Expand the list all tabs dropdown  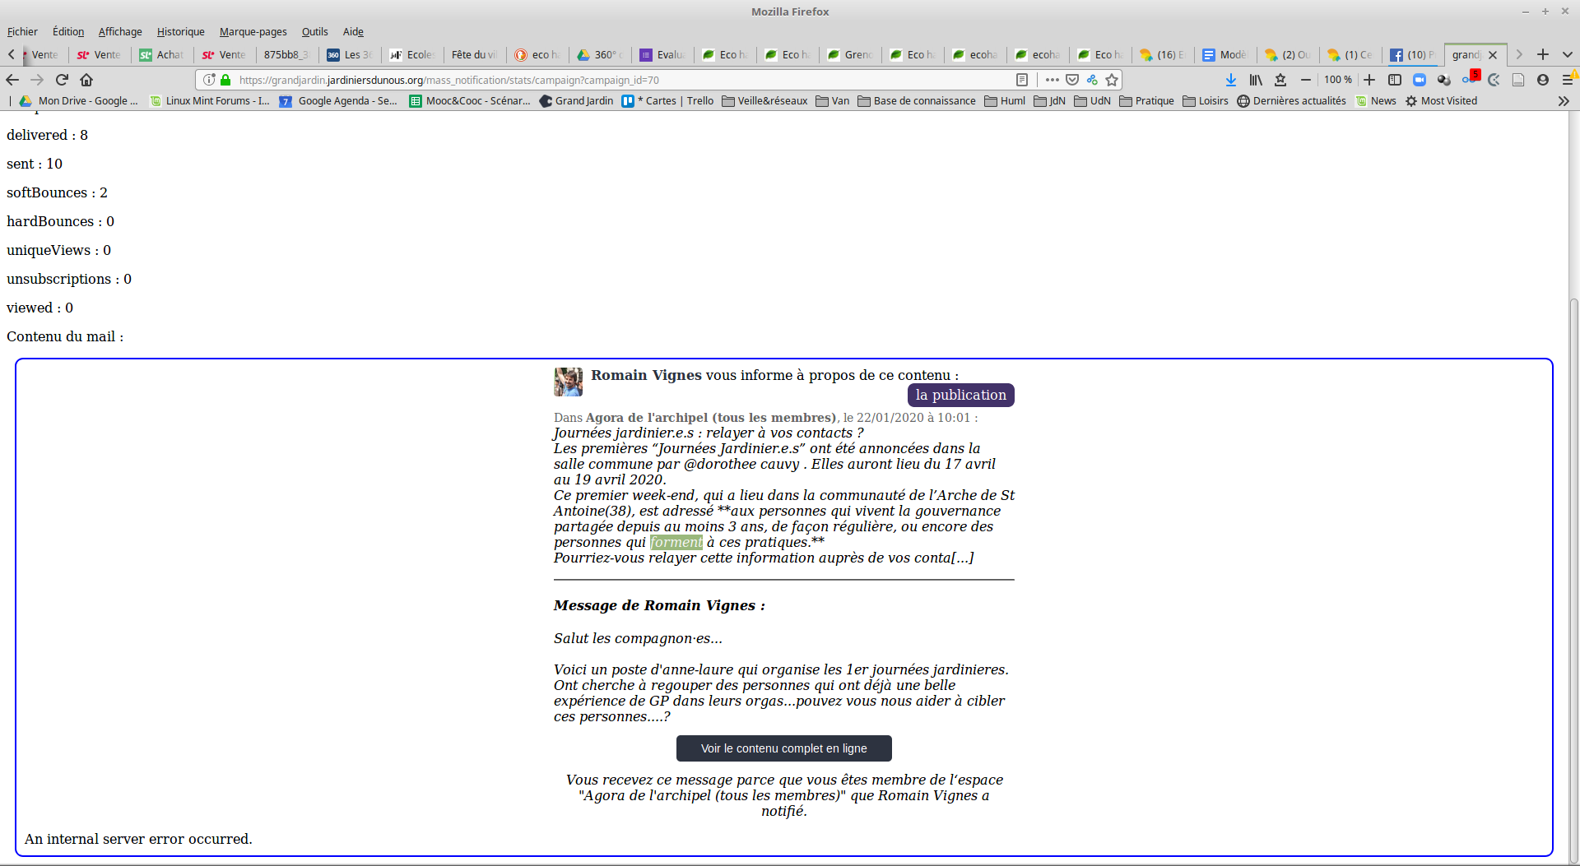(x=1568, y=54)
